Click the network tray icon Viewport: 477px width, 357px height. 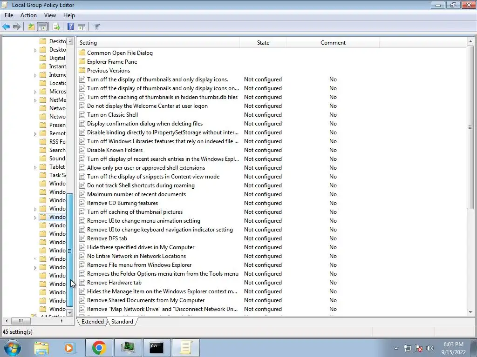407,348
